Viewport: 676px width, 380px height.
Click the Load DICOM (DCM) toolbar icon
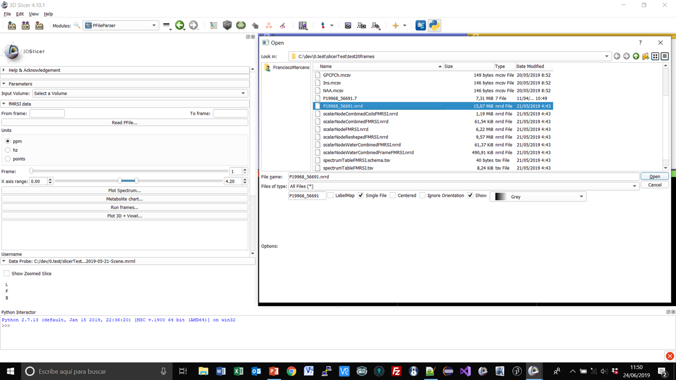(25, 25)
